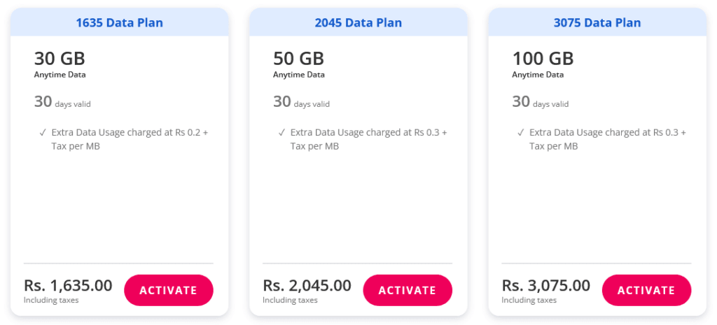Viewport: 717px width, 325px height.
Task: Click extra data usage note in the 3075 plan
Action: click(x=608, y=139)
